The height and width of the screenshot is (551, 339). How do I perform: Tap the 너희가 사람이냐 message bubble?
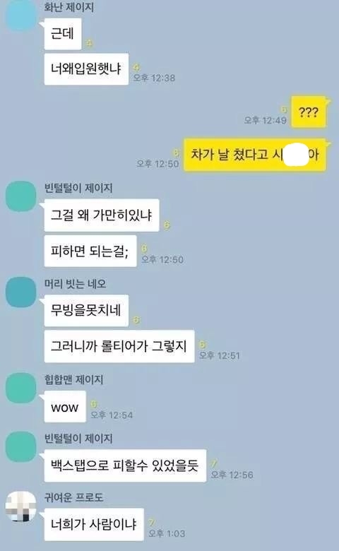click(x=94, y=525)
